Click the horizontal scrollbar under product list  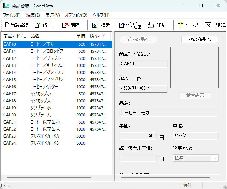(x=49, y=178)
